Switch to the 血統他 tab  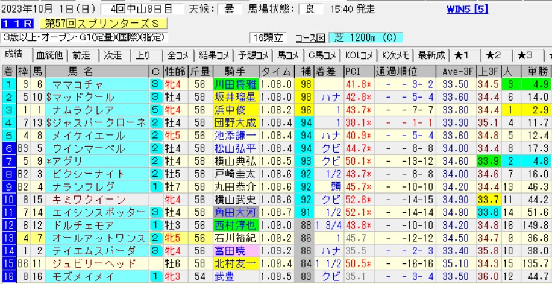coord(50,55)
